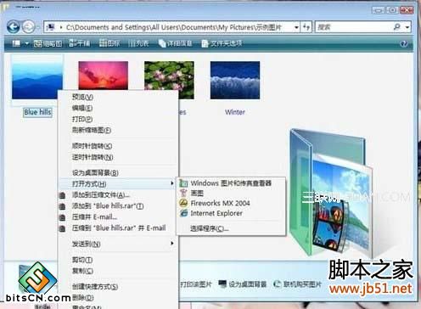
Task: Open the search options dropdown arrow
Action: point(407,27)
